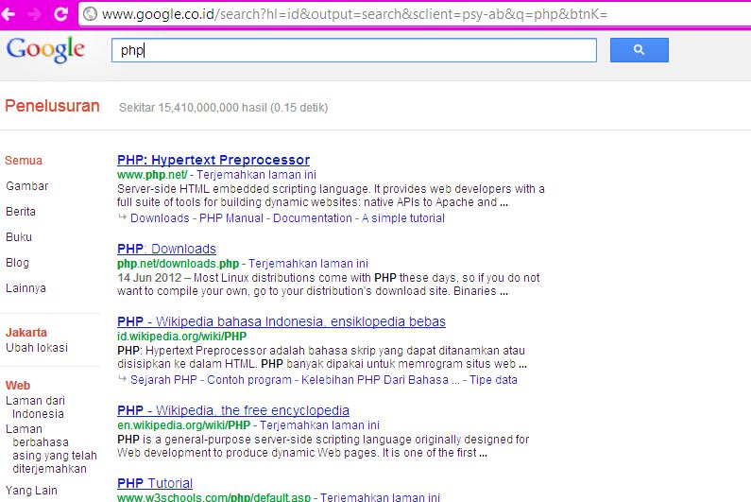Open the Downloads sitelink under php.net
Screen dimensions: 751x502
pos(160,218)
